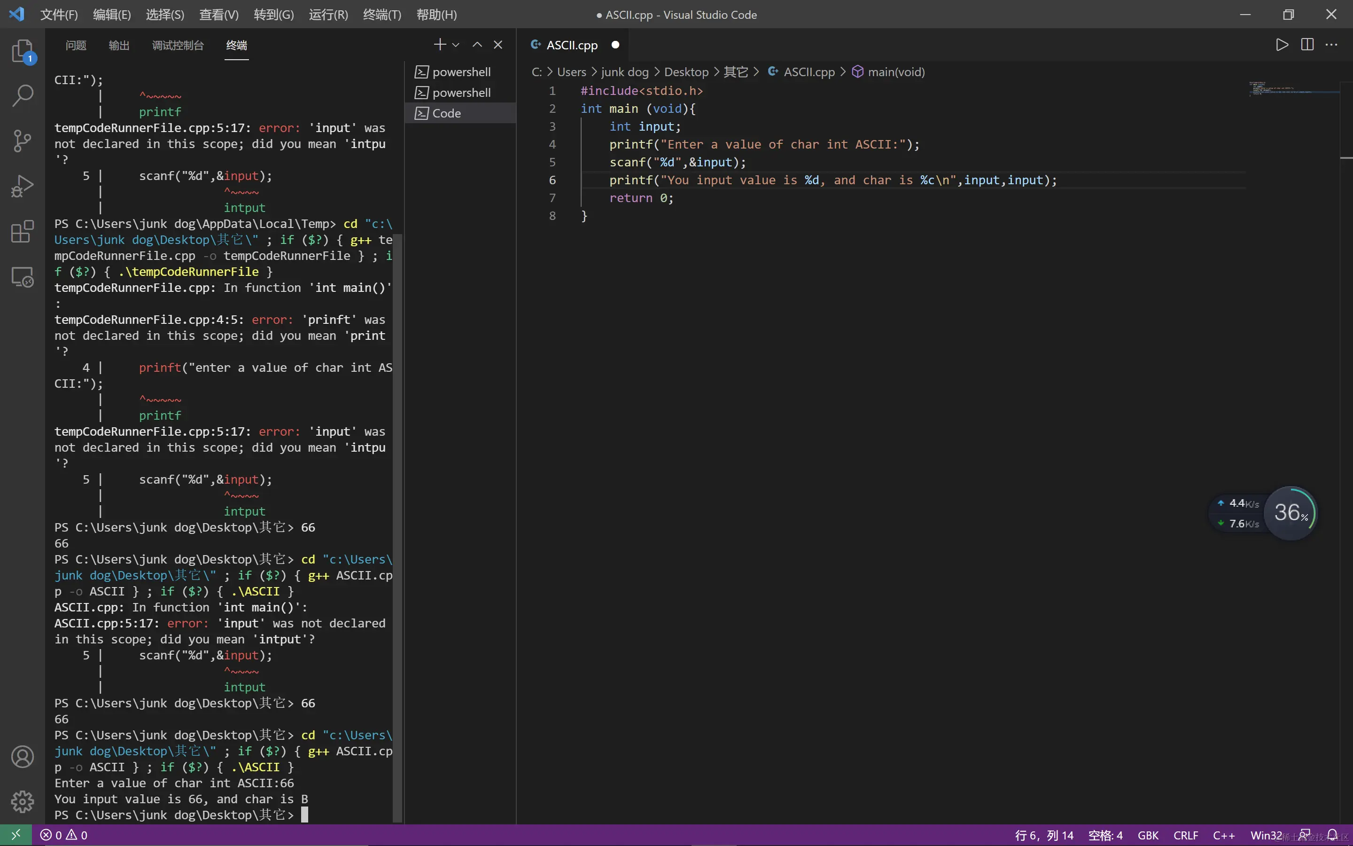
Task: Open the notifications bell in the status bar
Action: [1333, 835]
